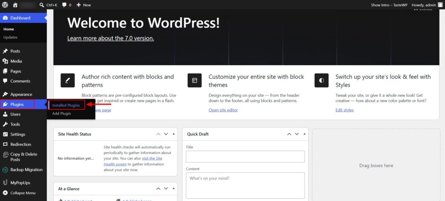Image resolution: width=445 pixels, height=201 pixels.
Task: Click the Switch up your site's look heading
Action: click(383, 81)
